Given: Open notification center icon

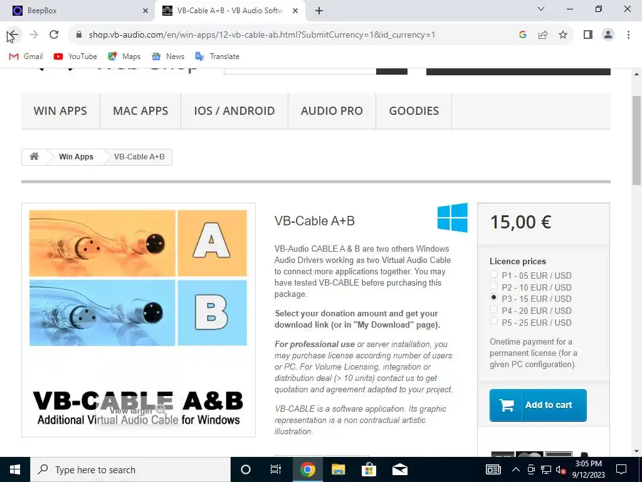Looking at the screenshot, I should click(621, 469).
